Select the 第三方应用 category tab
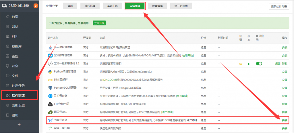This screenshot has width=294, height=133. click(181, 6)
